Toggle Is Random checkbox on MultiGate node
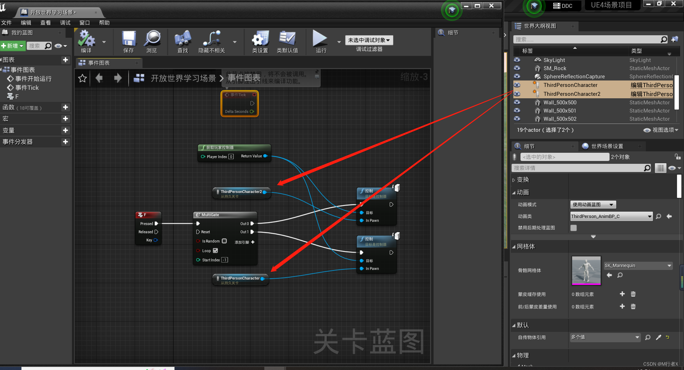Screen dimensions: 684x370 [x=224, y=241]
